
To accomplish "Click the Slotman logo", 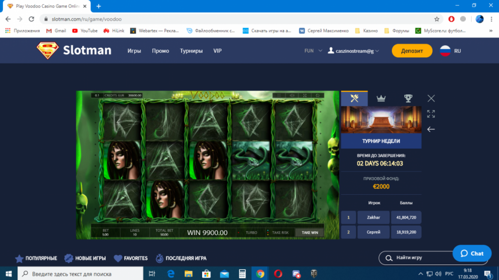I will [74, 50].
